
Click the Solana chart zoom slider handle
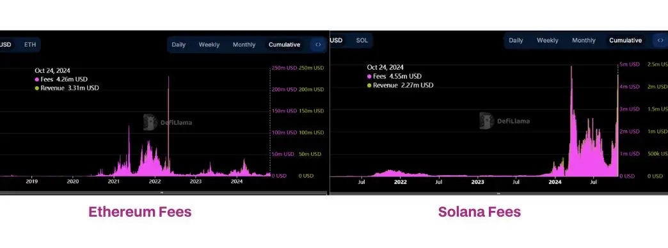498,193
